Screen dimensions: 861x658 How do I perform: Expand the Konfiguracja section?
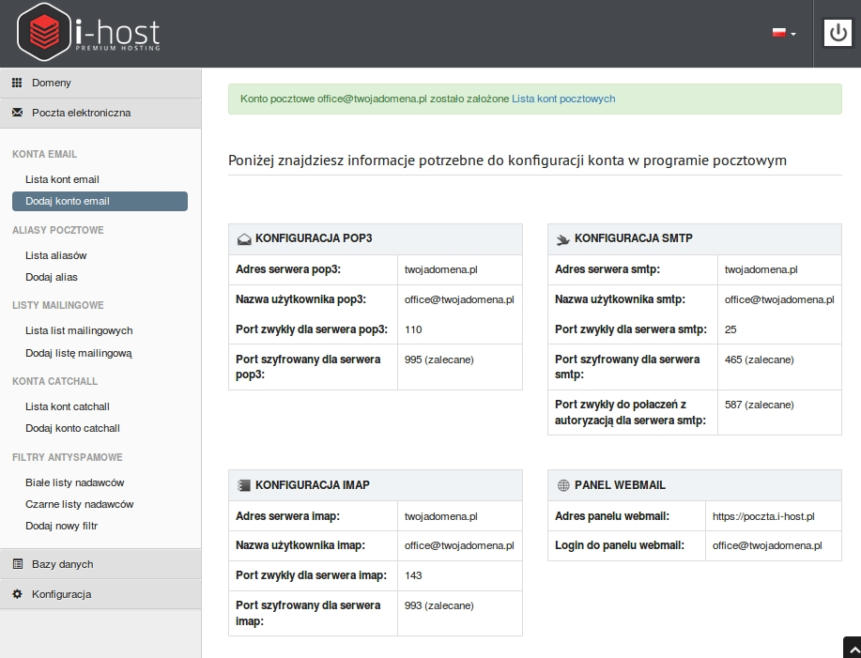pos(100,594)
